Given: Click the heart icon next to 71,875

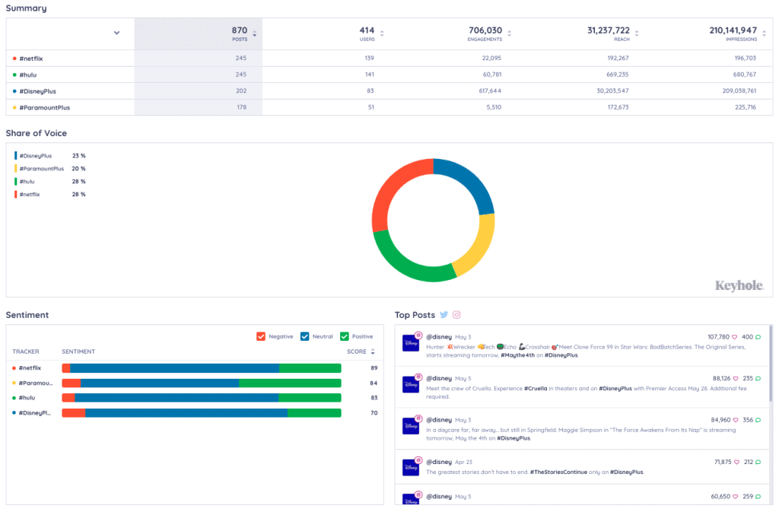Looking at the screenshot, I should pyautogui.click(x=736, y=463).
